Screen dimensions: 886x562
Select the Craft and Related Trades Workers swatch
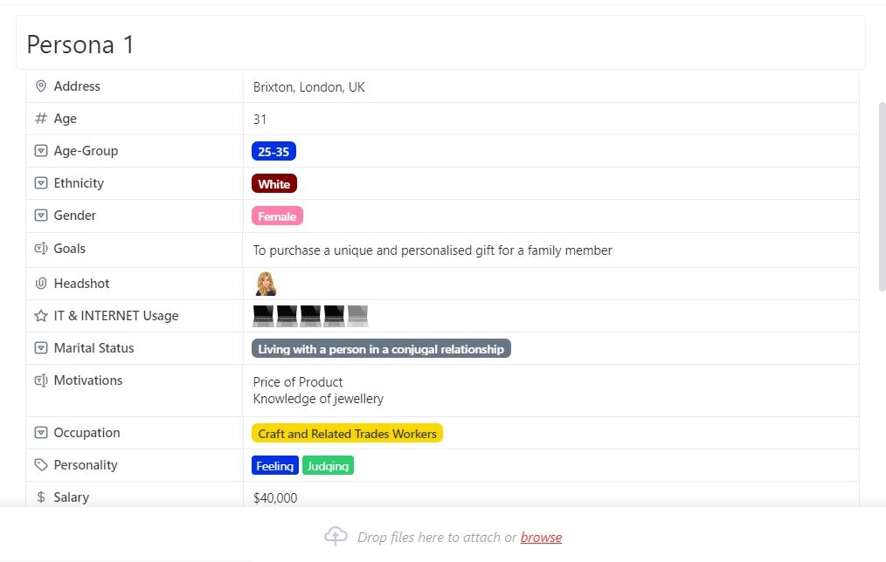347,432
